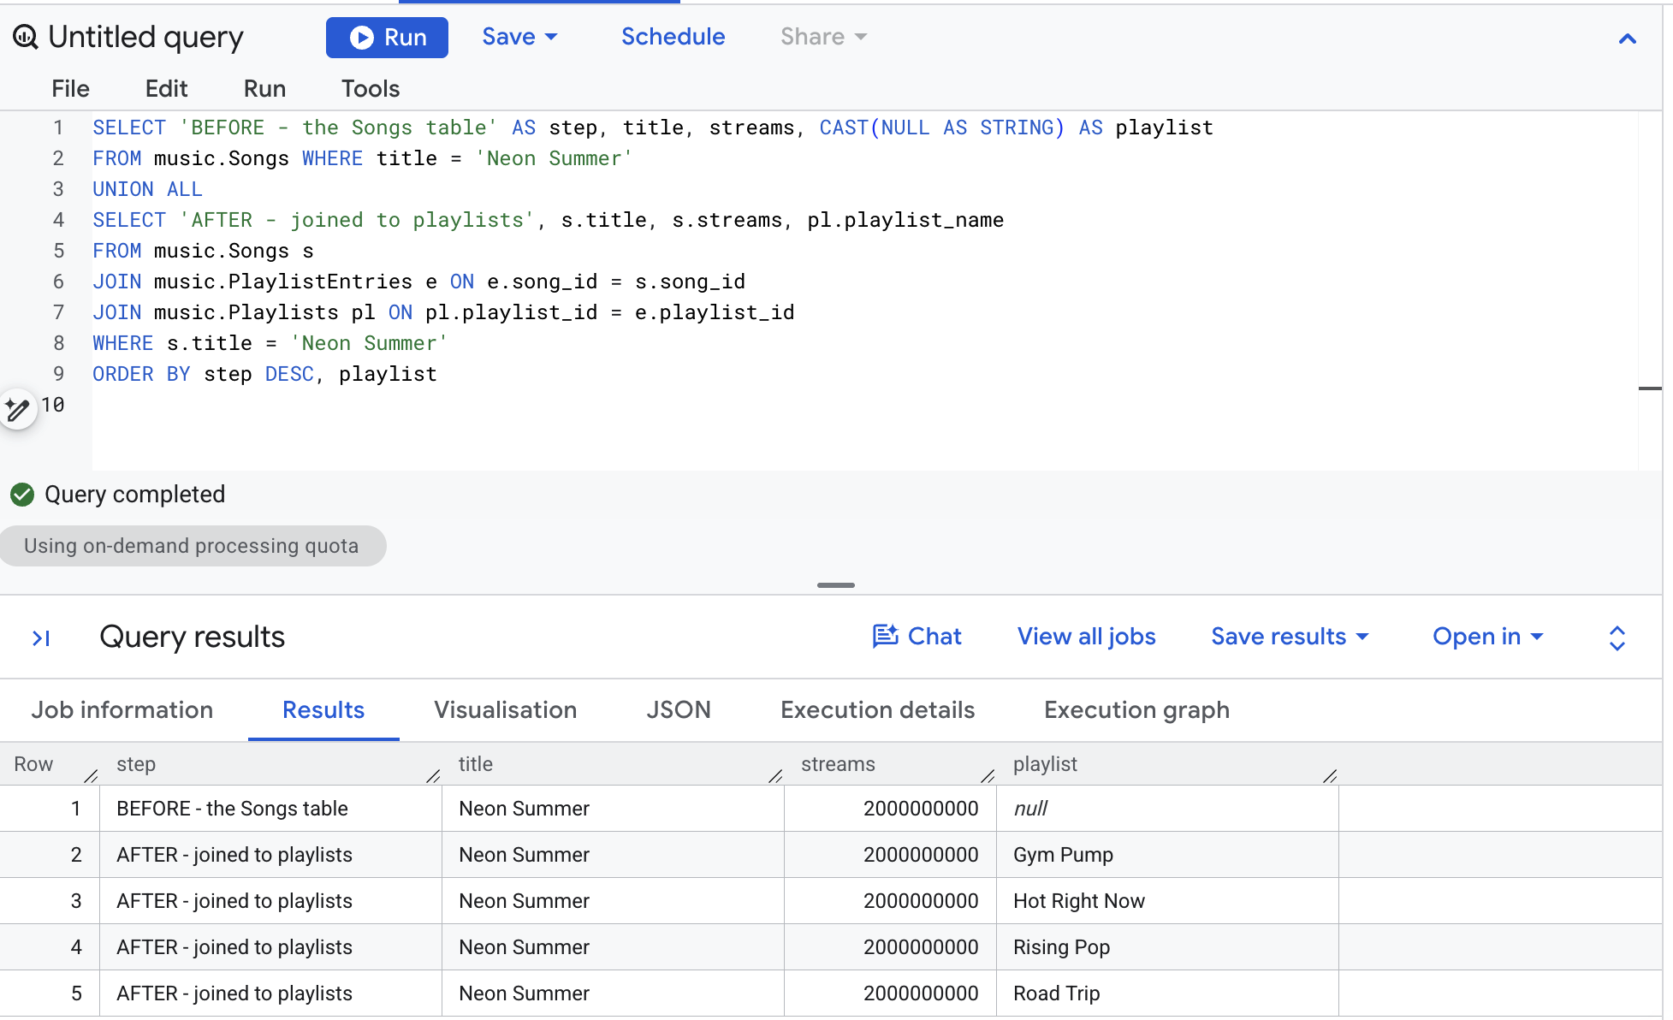Click the Schedule link
The width and height of the screenshot is (1673, 1020).
click(673, 37)
